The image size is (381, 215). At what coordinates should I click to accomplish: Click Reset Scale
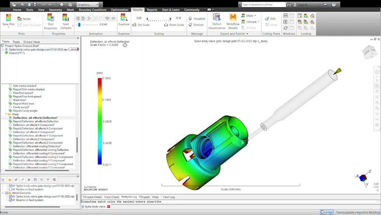click(x=174, y=25)
